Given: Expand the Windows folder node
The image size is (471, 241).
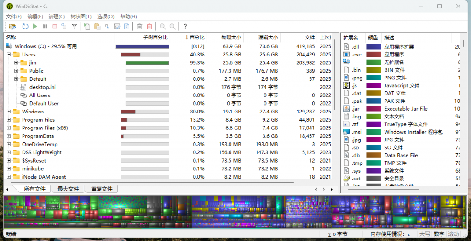Looking at the screenshot, I should click(x=9, y=112).
